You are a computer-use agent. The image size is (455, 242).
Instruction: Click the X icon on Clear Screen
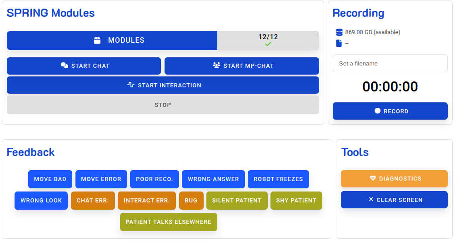(x=371, y=200)
